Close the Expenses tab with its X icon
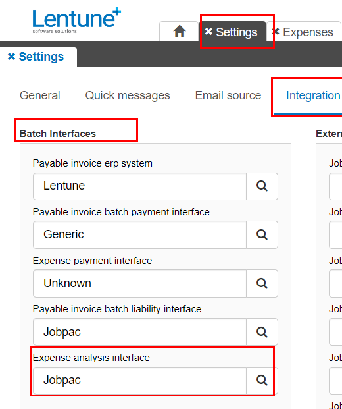342x409 pixels. pyautogui.click(x=276, y=32)
